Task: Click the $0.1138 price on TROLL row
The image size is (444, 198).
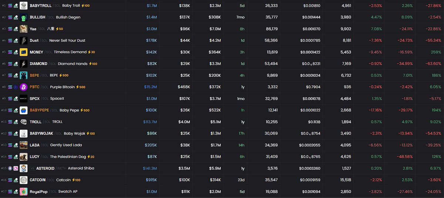Action: tap(314, 122)
